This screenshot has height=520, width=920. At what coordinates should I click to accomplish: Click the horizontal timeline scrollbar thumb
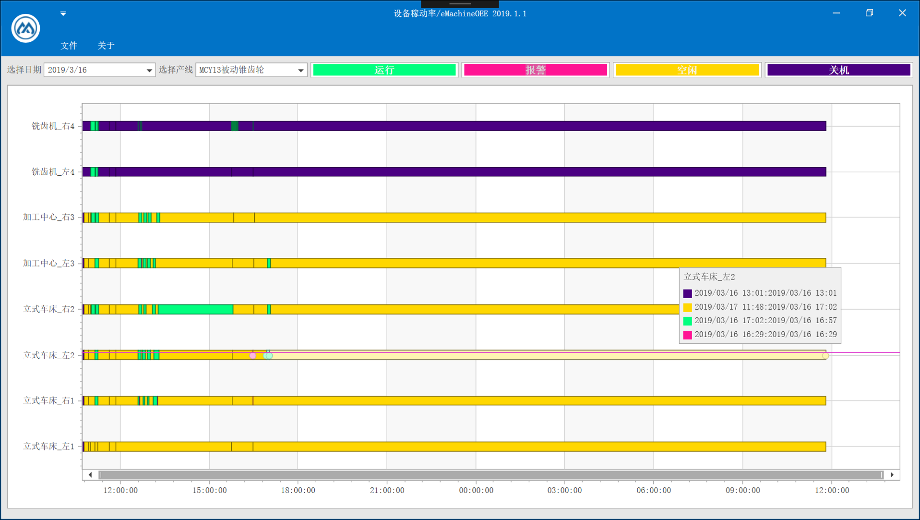(x=491, y=475)
